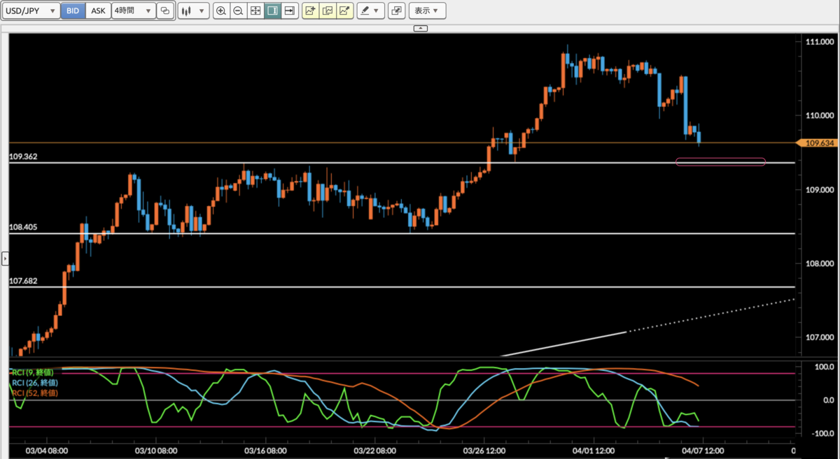
Task: Click the chart link/sync icon
Action: coord(165,10)
